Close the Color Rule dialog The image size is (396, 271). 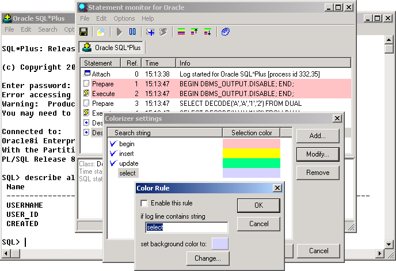click(x=277, y=188)
